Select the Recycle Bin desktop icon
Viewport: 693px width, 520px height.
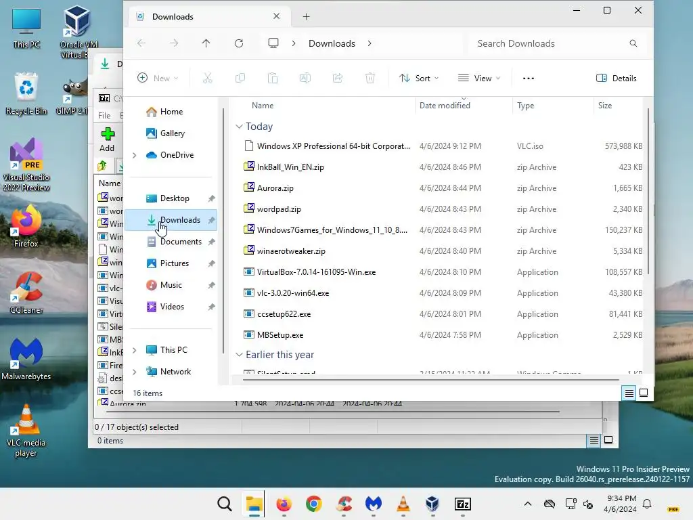click(26, 93)
